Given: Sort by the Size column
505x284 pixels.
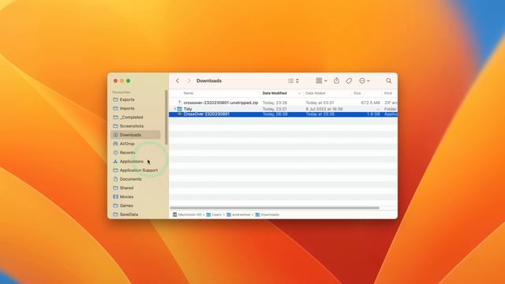Looking at the screenshot, I should pyautogui.click(x=357, y=93).
